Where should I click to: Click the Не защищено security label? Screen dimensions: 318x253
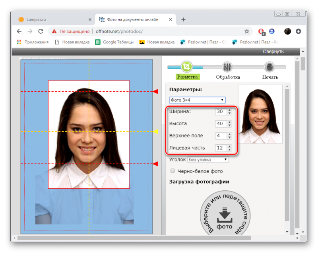point(74,31)
